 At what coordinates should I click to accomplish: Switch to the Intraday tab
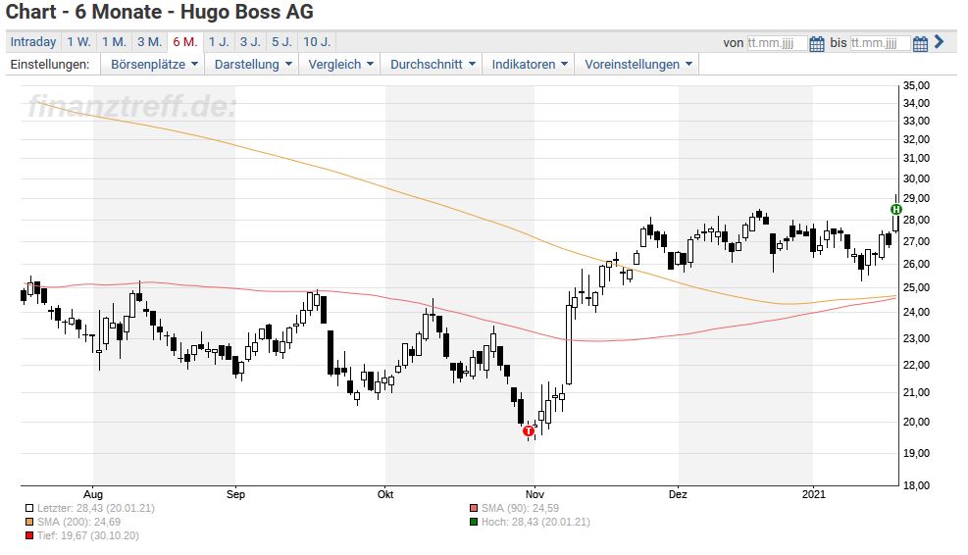(33, 42)
